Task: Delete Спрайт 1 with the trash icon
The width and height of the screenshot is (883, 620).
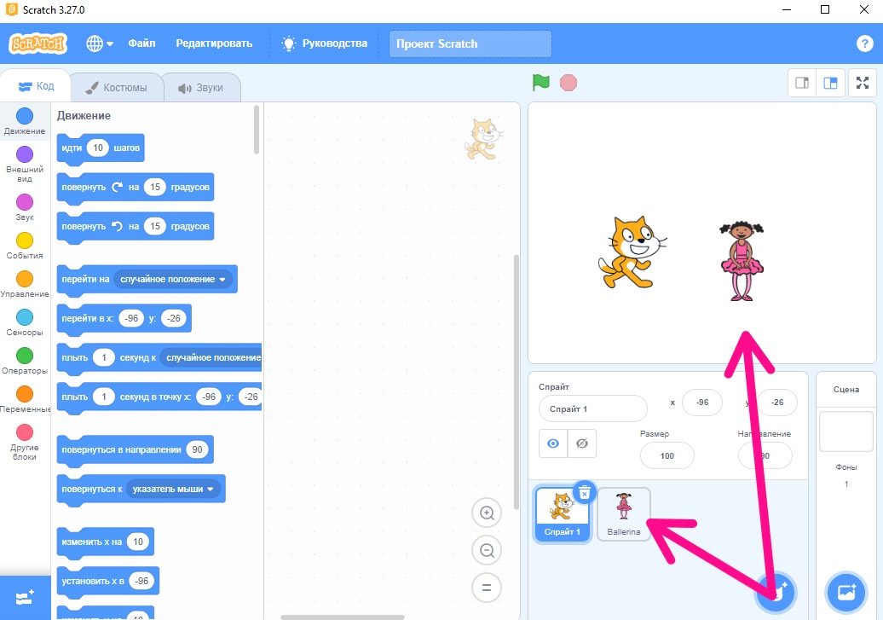Action: (585, 493)
